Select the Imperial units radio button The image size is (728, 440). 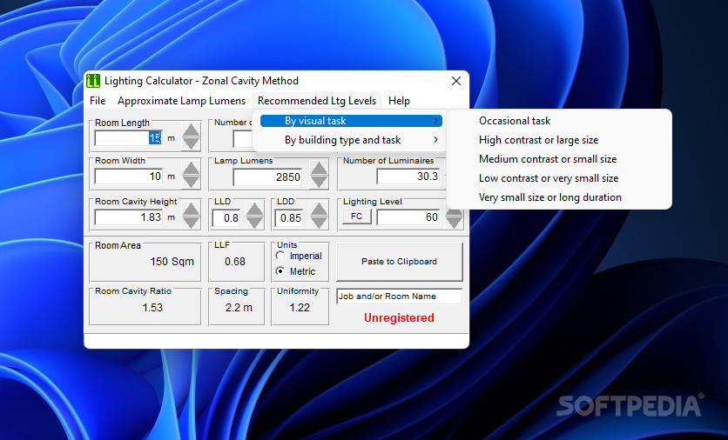tap(280, 256)
